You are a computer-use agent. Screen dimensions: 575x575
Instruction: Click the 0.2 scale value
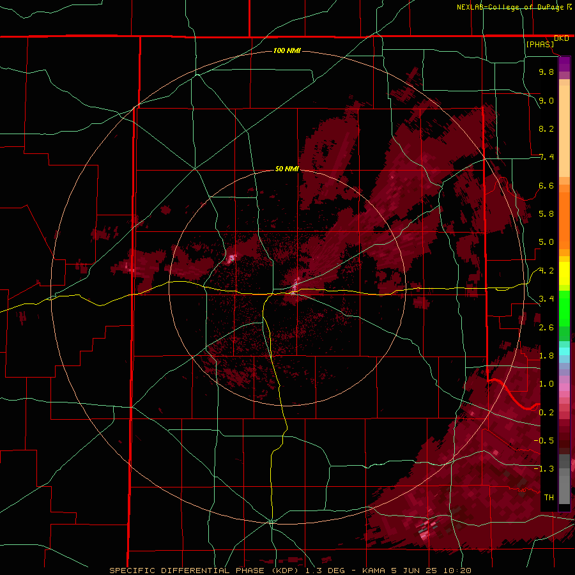point(546,413)
